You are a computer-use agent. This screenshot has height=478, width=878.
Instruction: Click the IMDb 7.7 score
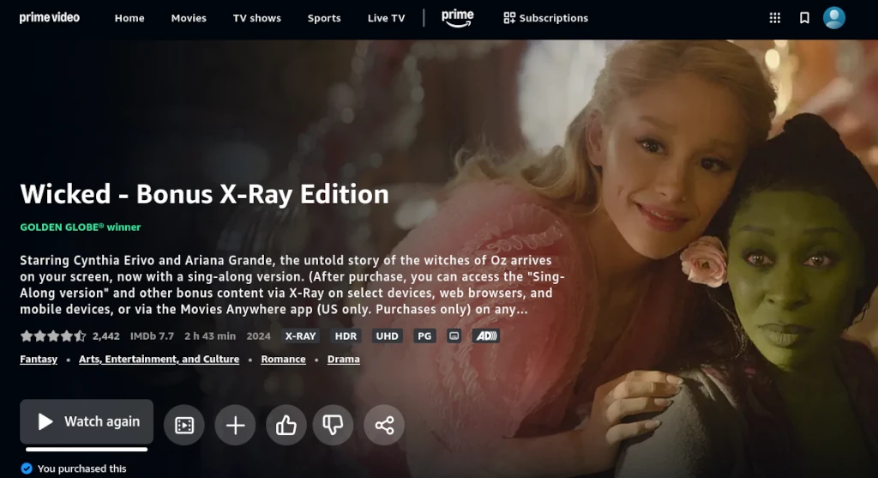(x=152, y=336)
